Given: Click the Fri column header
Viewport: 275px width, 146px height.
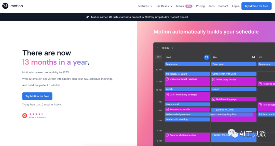Looking at the screenshot, I should (x=266, y=57).
